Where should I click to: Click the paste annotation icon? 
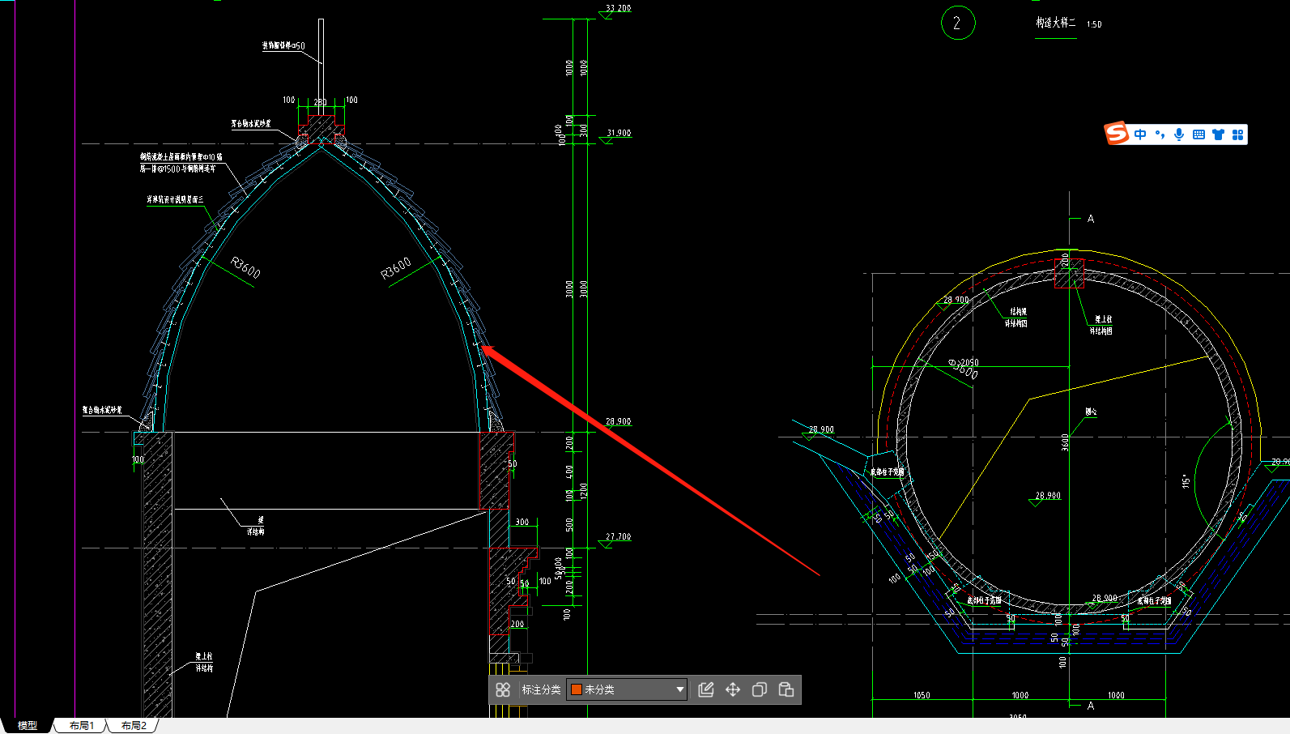click(x=786, y=689)
